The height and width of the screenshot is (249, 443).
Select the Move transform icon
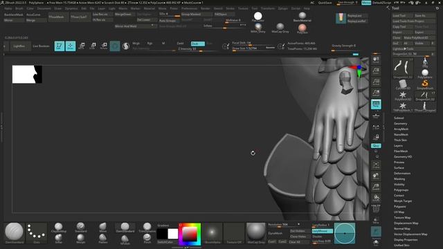tap(82, 46)
